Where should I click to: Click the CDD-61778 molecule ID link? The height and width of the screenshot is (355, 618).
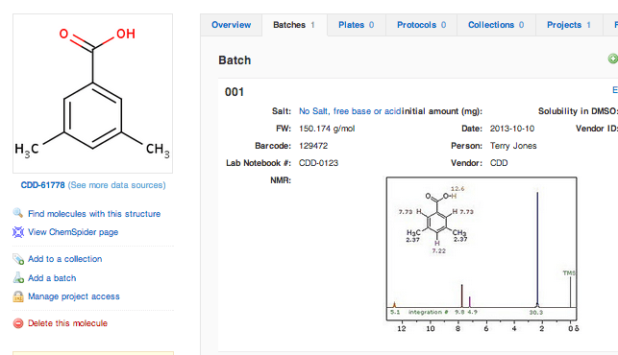point(42,185)
